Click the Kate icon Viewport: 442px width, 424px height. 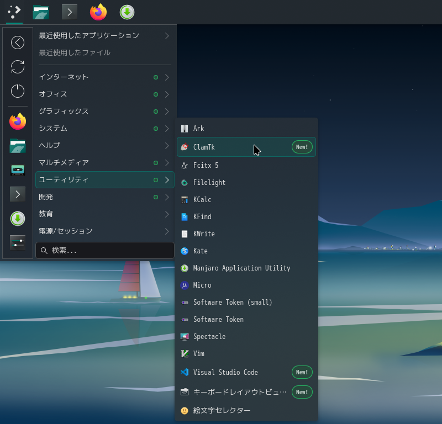[x=185, y=251]
